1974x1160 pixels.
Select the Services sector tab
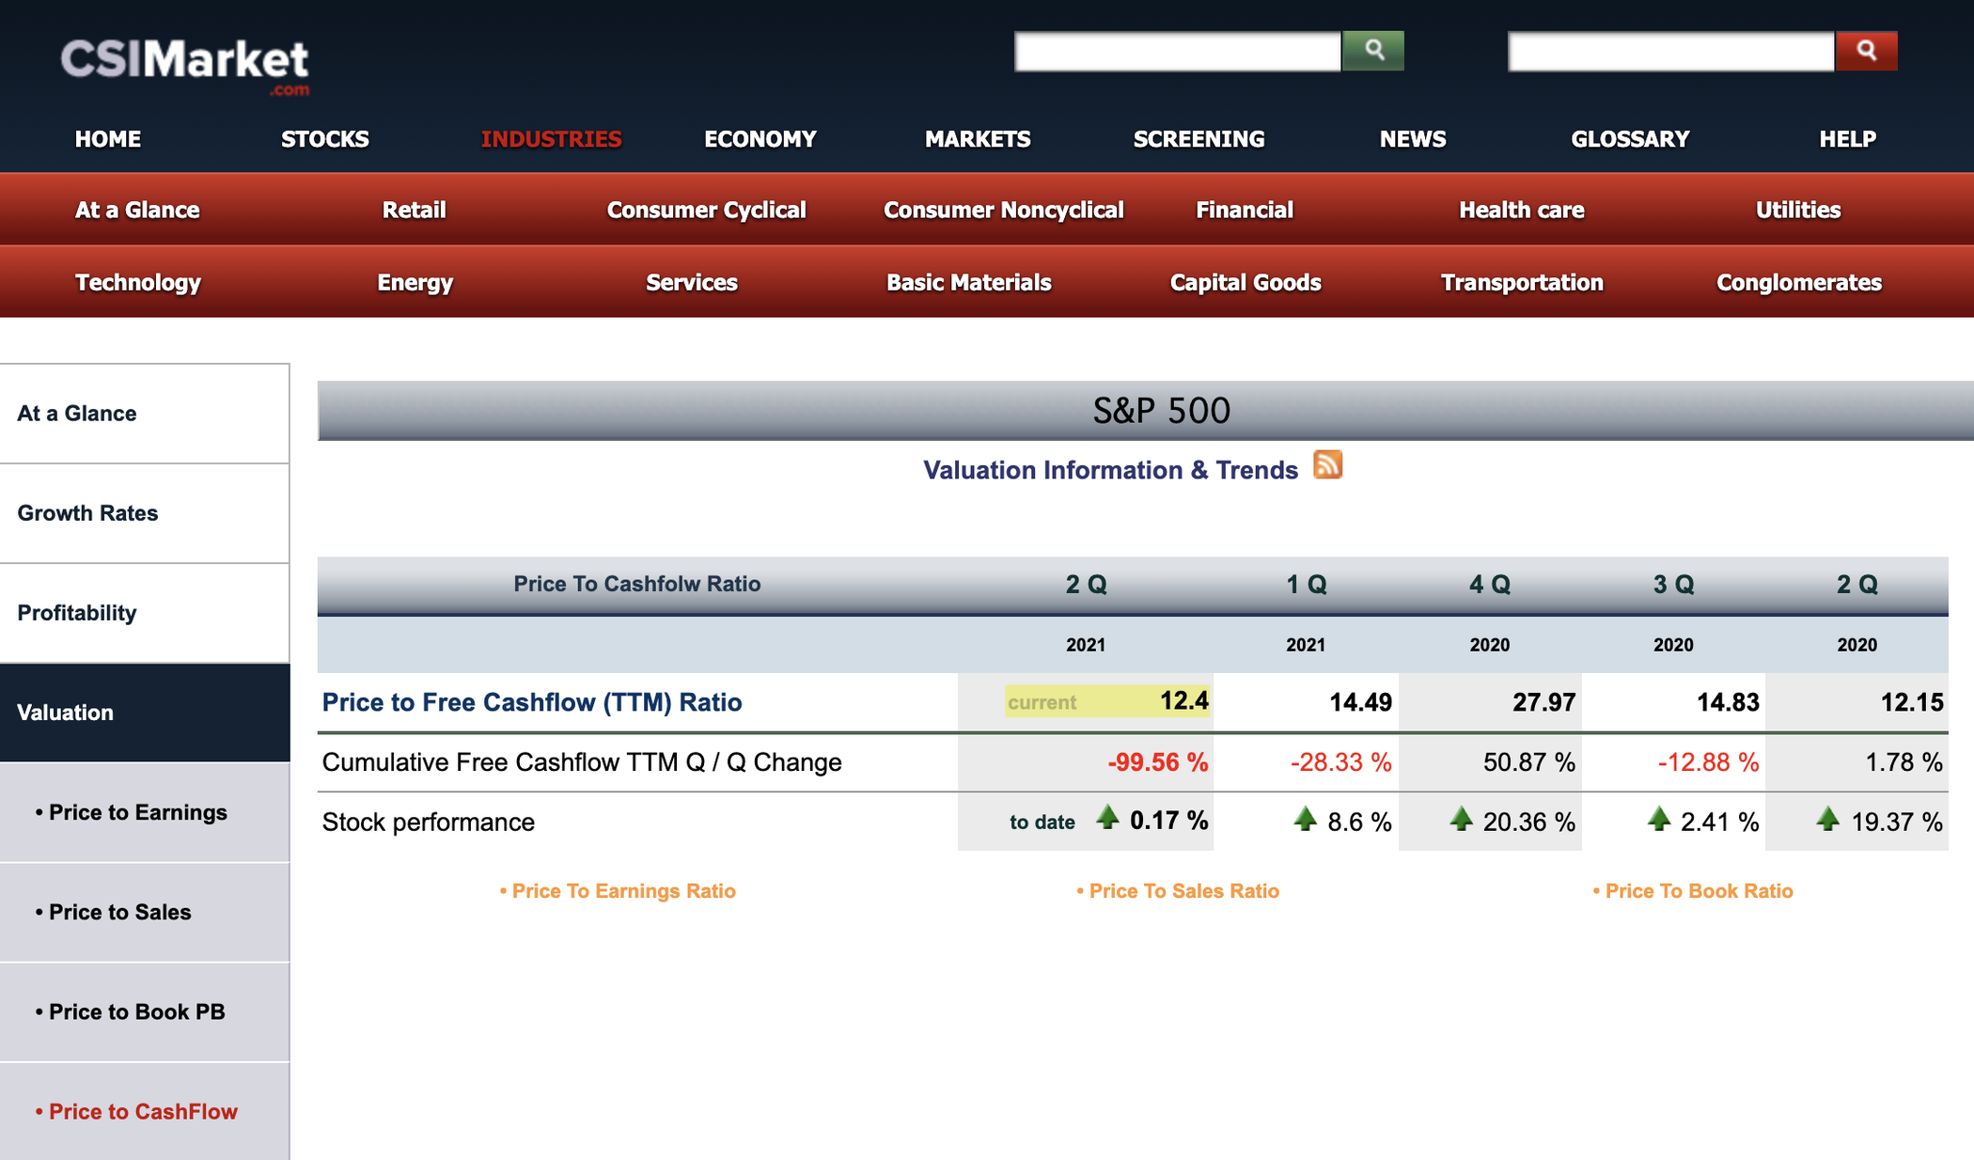692,282
